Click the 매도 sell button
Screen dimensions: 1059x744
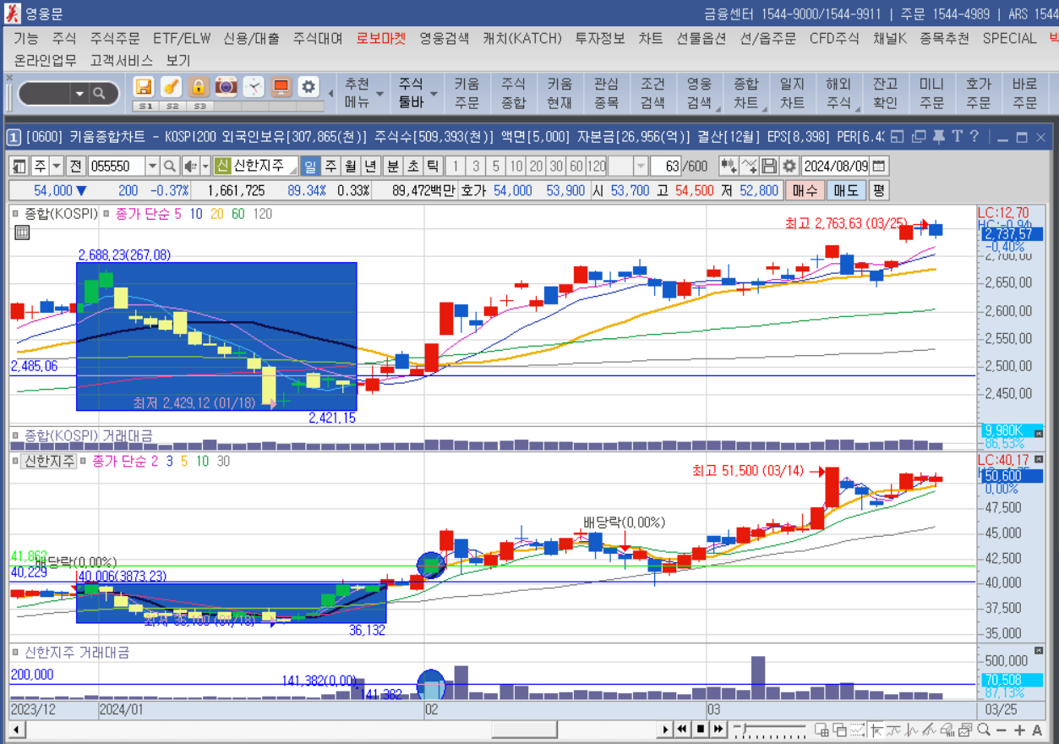click(x=844, y=190)
